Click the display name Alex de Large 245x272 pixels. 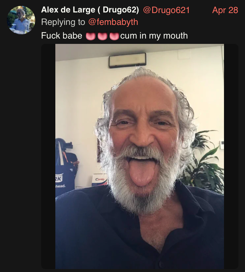pos(68,10)
